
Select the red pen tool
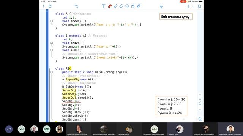(110, 6)
